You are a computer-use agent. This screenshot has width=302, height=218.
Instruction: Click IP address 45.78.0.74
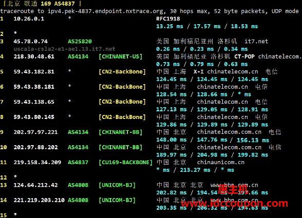(x=30, y=42)
